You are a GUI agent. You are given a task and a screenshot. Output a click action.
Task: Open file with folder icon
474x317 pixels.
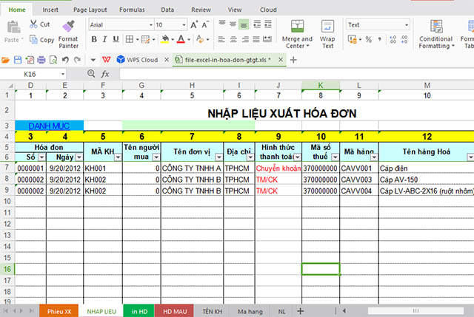point(5,60)
